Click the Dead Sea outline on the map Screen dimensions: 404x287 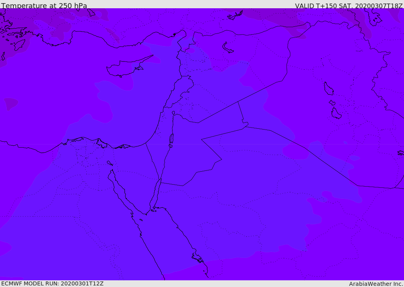(x=171, y=139)
